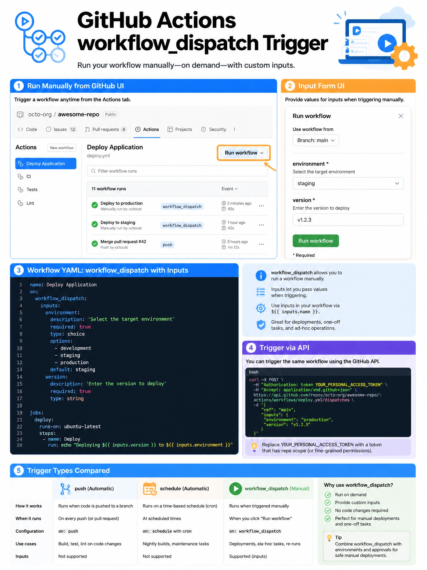Image resolution: width=427 pixels, height=570 pixels.
Task: Click the workflow icon next to Lint
Action: [20, 203]
